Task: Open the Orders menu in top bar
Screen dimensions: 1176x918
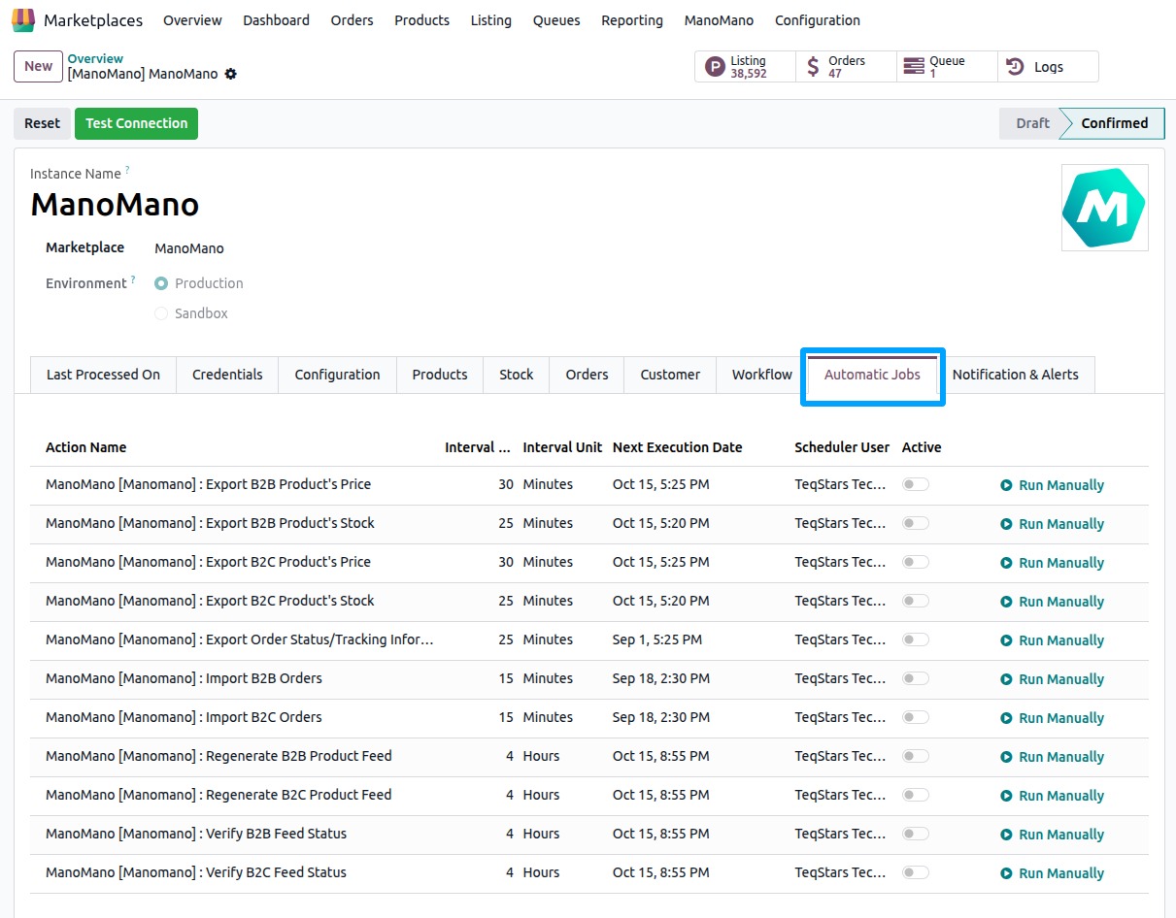Action: click(352, 20)
